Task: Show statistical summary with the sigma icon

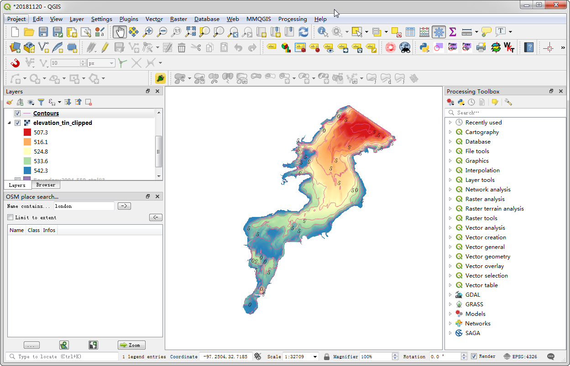Action: 453,31
